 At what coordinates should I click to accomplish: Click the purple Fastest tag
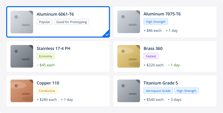point(151,56)
